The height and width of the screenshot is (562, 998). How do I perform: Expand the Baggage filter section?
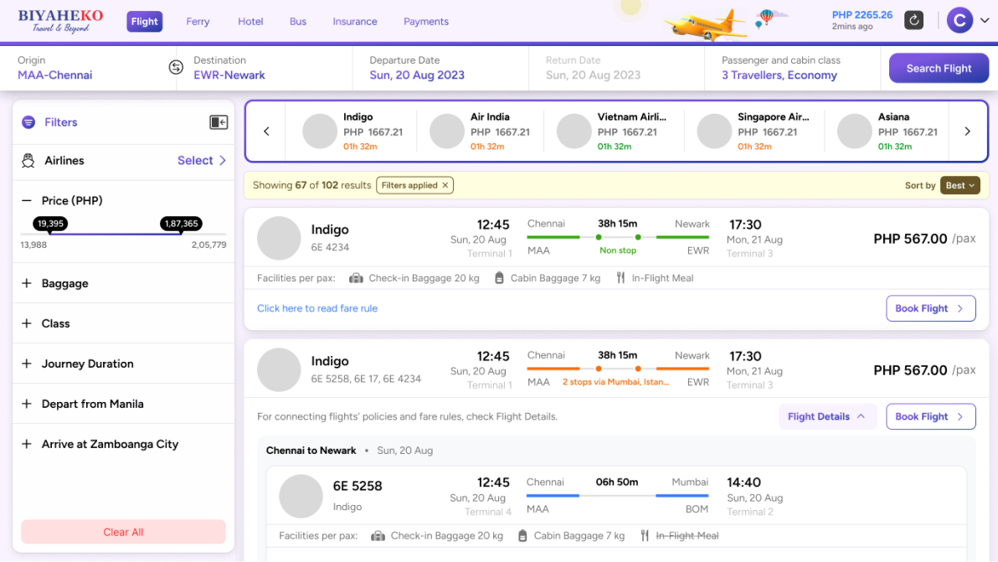click(27, 284)
